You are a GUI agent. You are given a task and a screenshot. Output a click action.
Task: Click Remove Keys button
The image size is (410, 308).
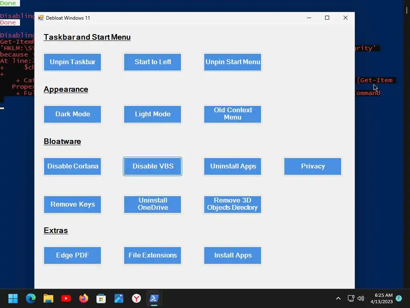pyautogui.click(x=72, y=205)
